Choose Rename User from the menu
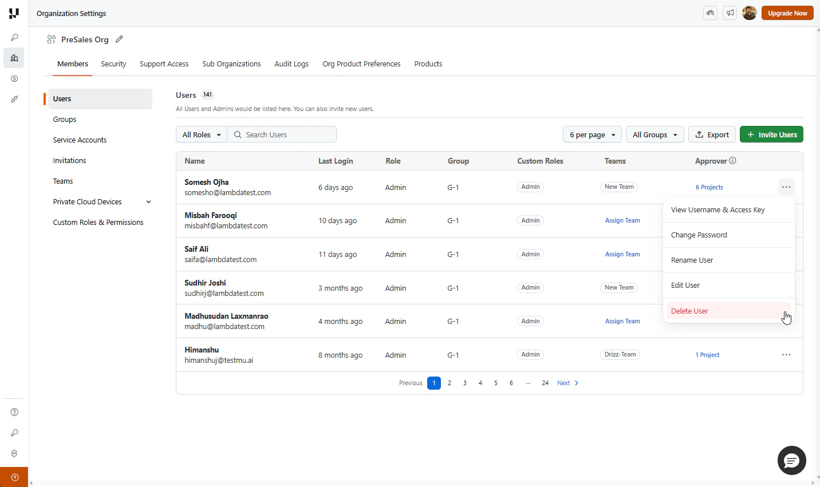 pyautogui.click(x=728, y=260)
